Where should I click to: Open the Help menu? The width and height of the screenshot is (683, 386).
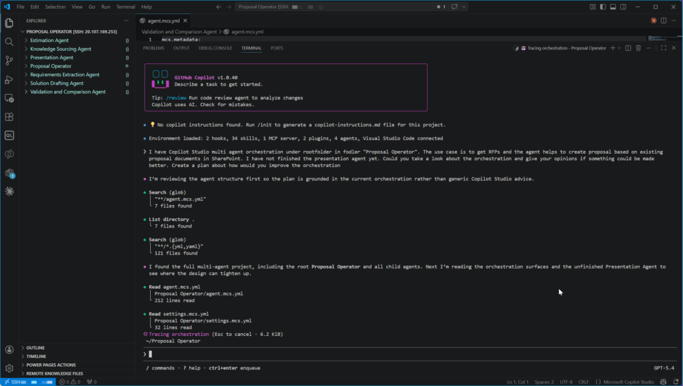[x=147, y=7]
